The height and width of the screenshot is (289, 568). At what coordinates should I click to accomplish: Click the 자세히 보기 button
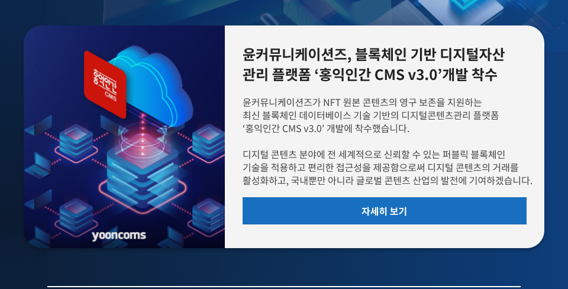pyautogui.click(x=385, y=211)
